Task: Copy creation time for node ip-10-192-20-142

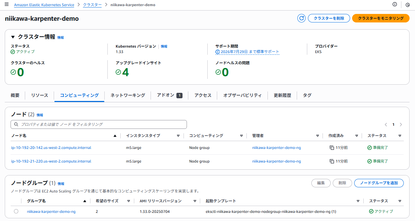Action: tap(332, 148)
